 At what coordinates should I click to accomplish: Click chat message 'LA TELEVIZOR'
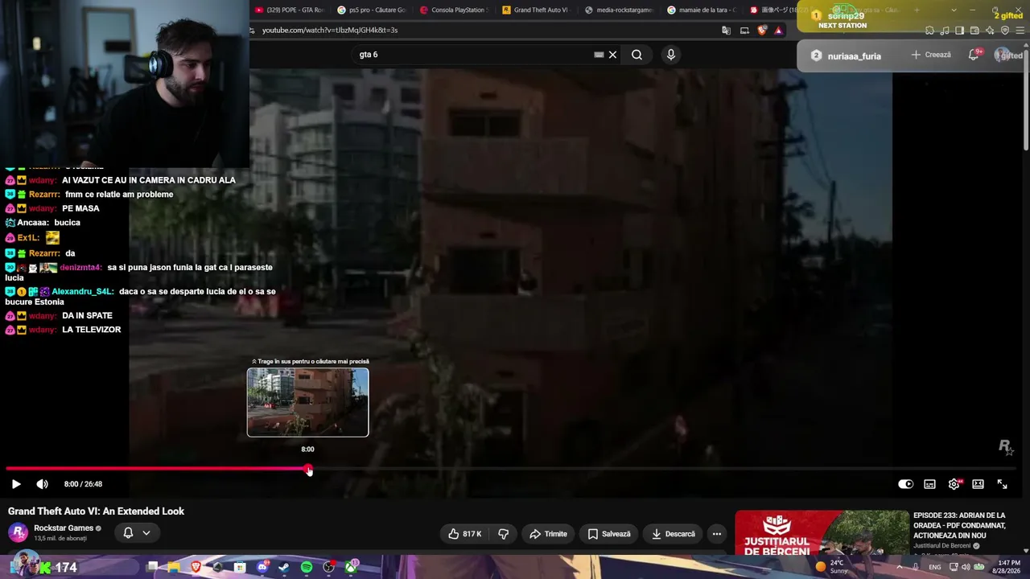coord(92,330)
